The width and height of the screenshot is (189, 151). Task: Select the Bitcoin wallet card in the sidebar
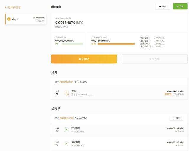[x=26, y=19]
